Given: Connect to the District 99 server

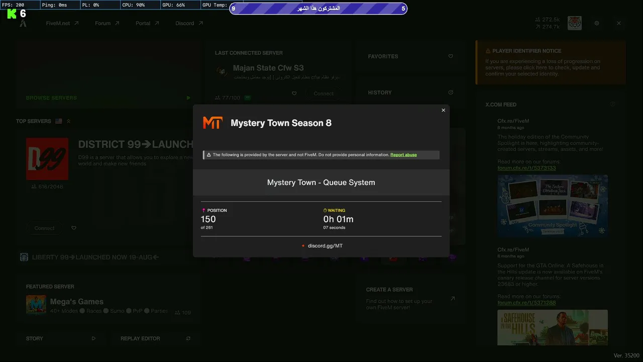Looking at the screenshot, I should pyautogui.click(x=45, y=228).
